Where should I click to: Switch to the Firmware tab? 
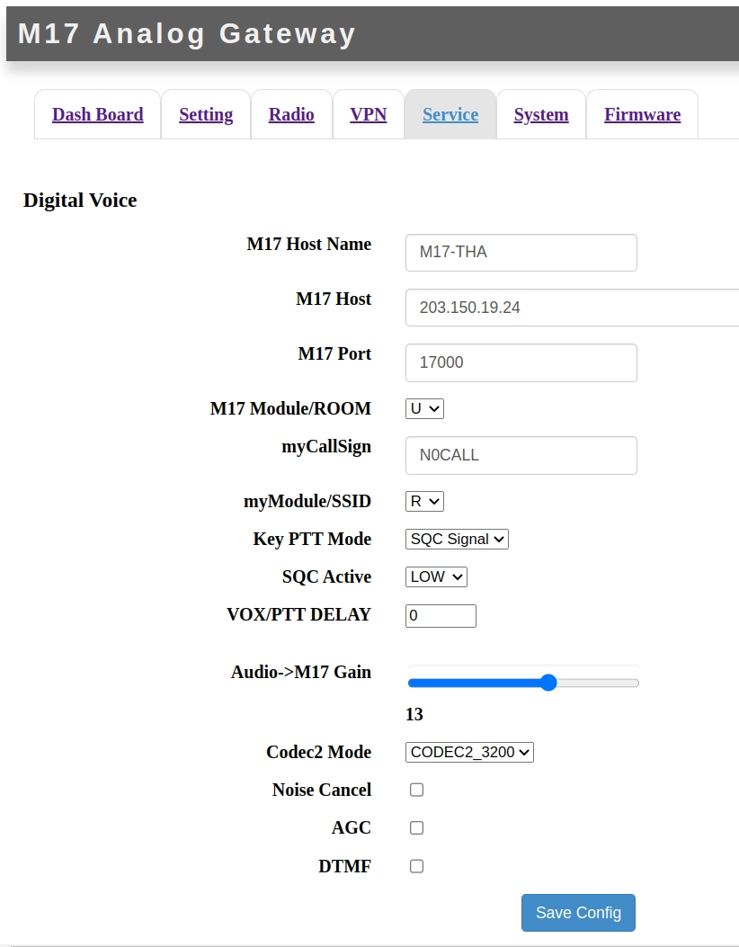point(642,115)
